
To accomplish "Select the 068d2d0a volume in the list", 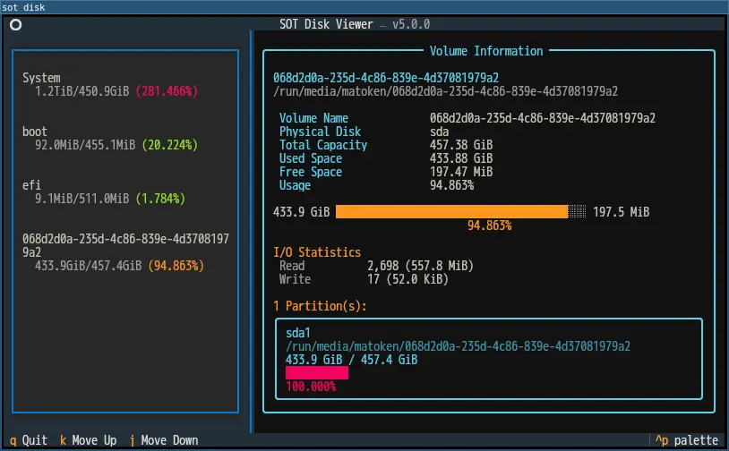I will coord(125,252).
